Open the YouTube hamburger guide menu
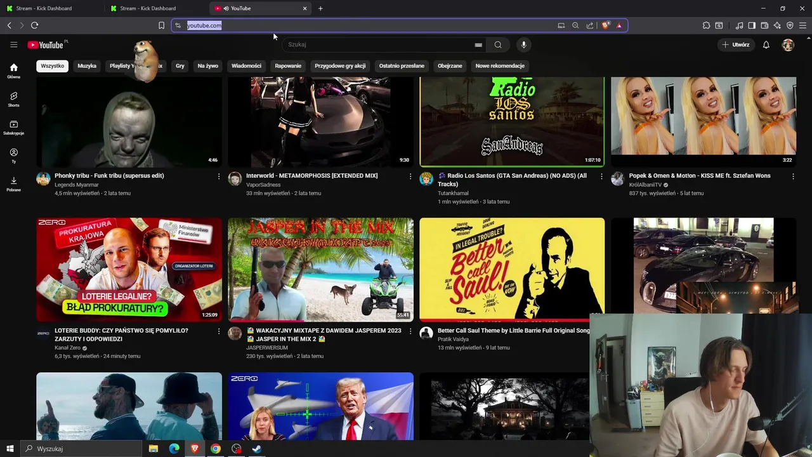The image size is (812, 457). 13,44
